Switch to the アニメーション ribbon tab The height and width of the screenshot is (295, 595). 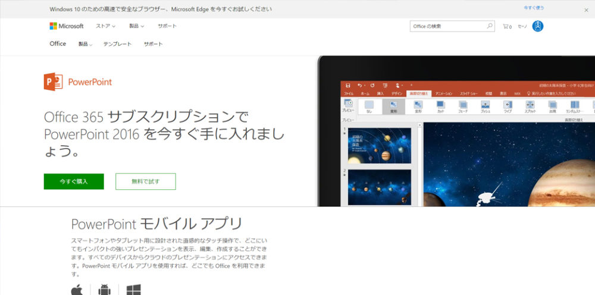click(x=444, y=93)
